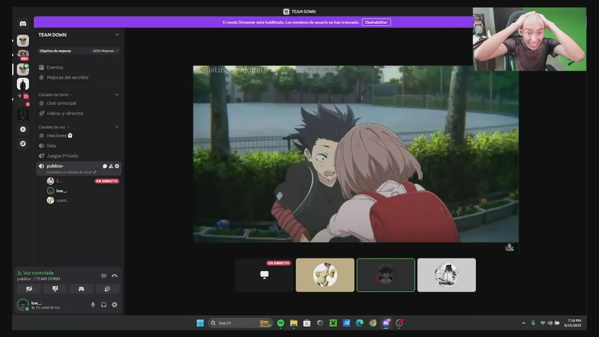The width and height of the screenshot is (599, 337).
Task: Select the EN DIRECTO stream tile
Action: (264, 275)
